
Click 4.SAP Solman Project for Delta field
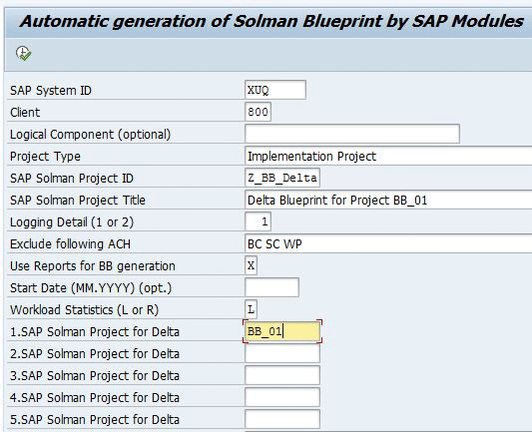click(281, 397)
